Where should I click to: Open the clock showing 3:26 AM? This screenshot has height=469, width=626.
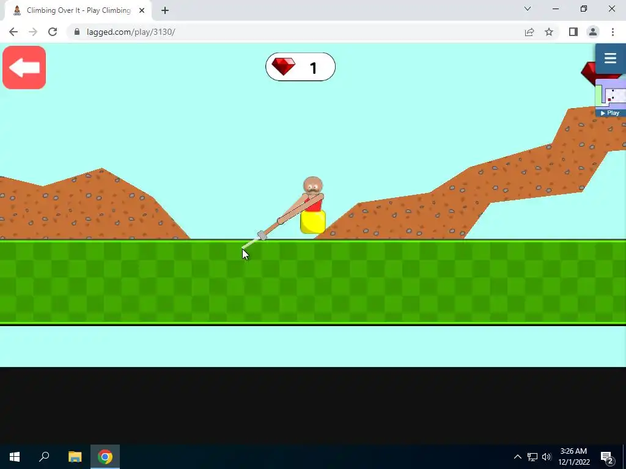click(573, 457)
